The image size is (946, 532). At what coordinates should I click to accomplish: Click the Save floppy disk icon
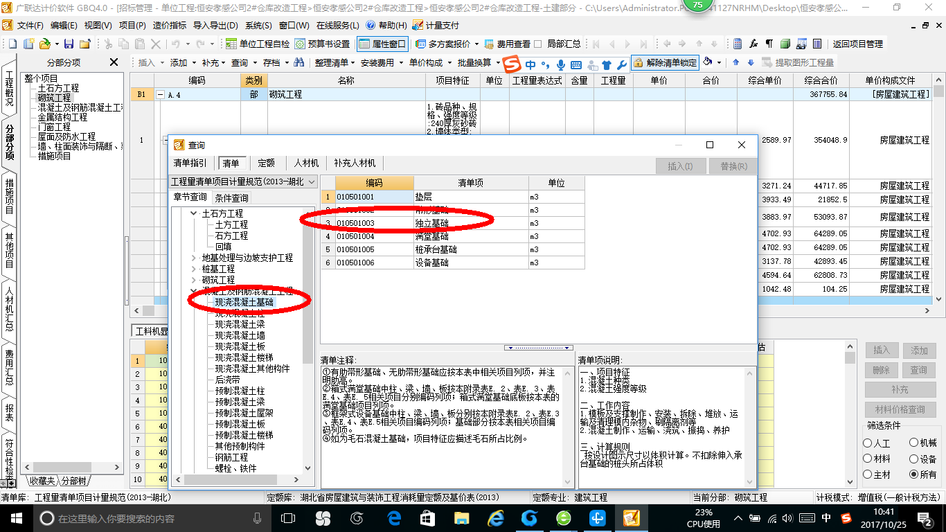pos(69,44)
